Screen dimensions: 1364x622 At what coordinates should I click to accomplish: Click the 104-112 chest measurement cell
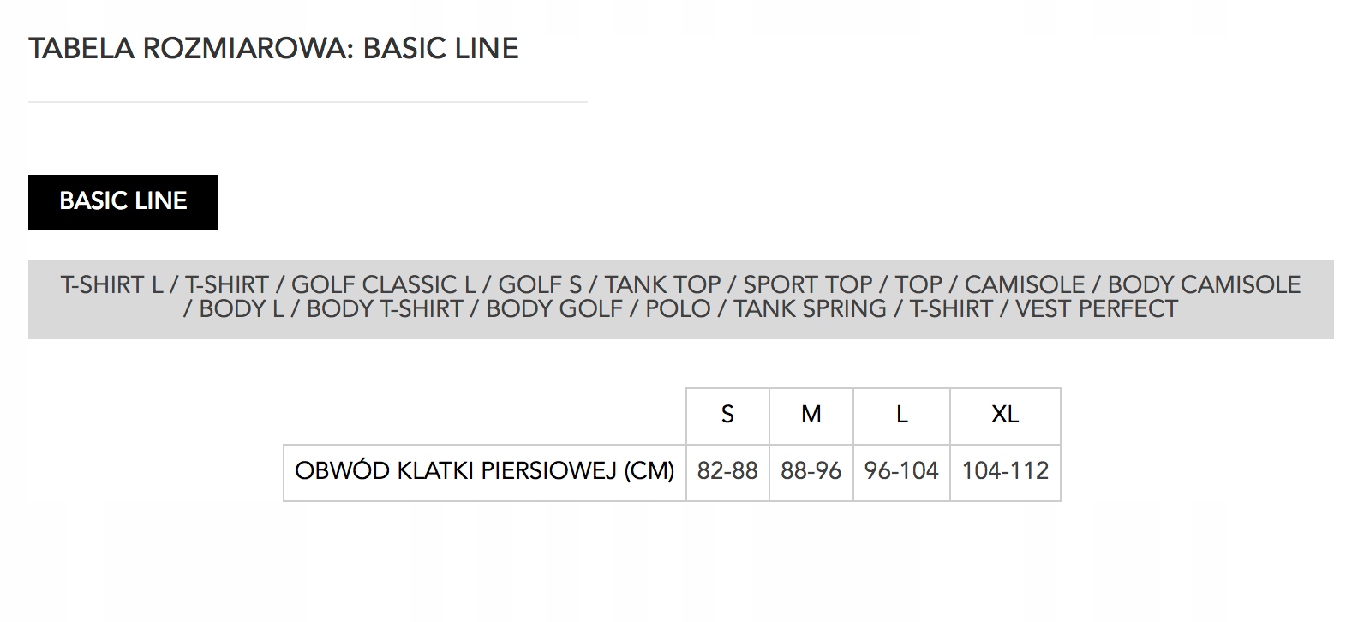pyautogui.click(x=1005, y=472)
